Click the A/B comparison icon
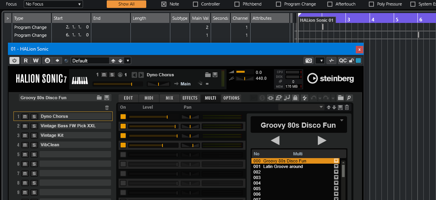The width and height of the screenshot is (436, 200). [47, 60]
